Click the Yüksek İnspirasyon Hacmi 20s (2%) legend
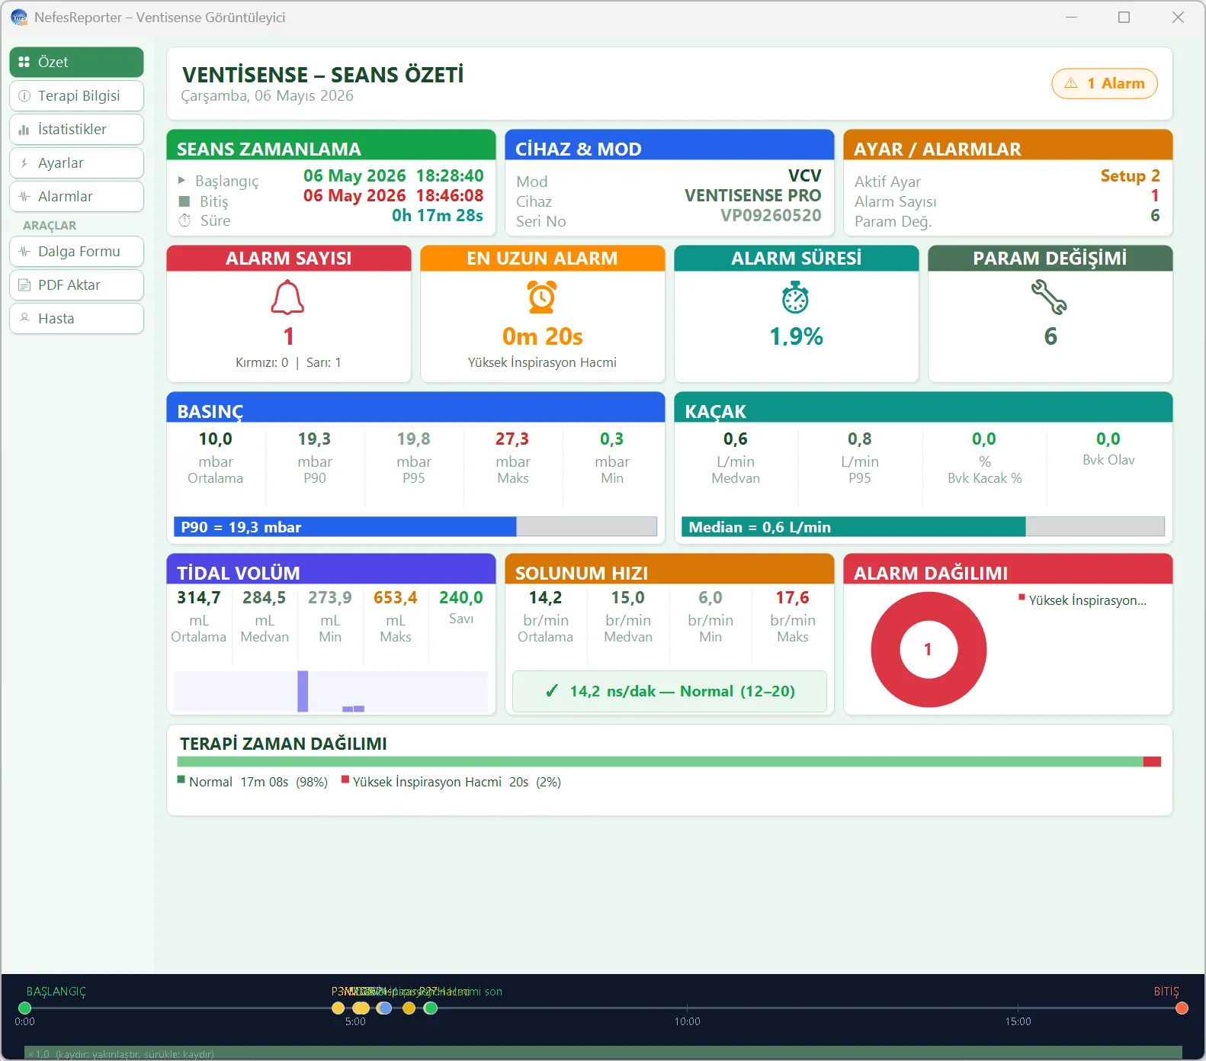This screenshot has height=1061, width=1206. click(451, 782)
